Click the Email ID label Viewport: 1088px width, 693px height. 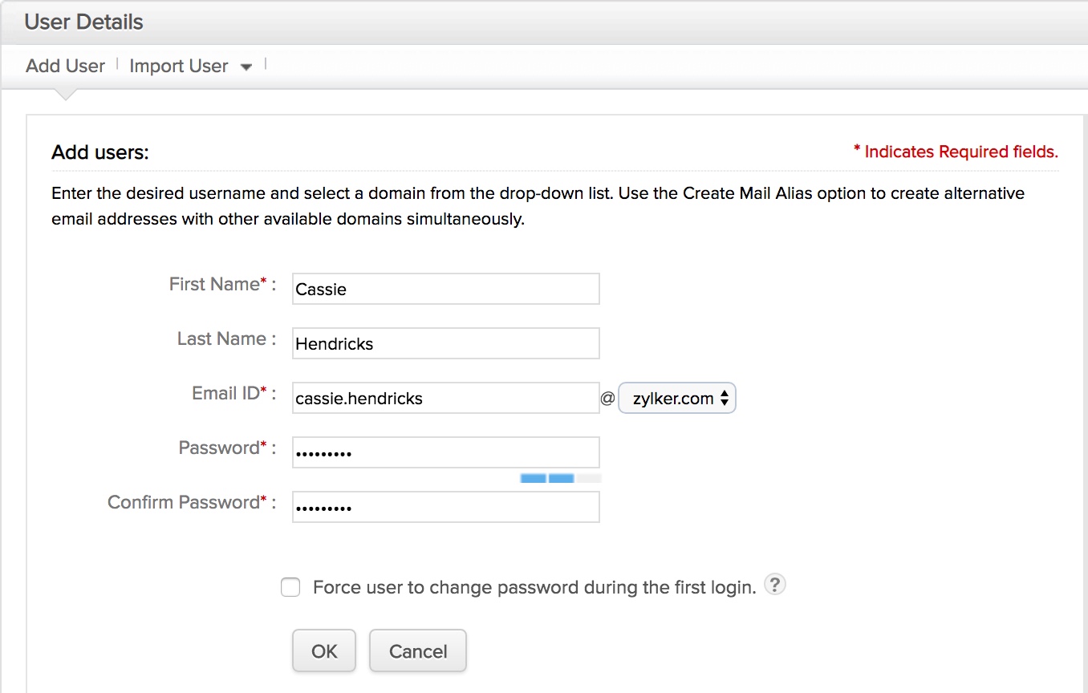click(225, 393)
